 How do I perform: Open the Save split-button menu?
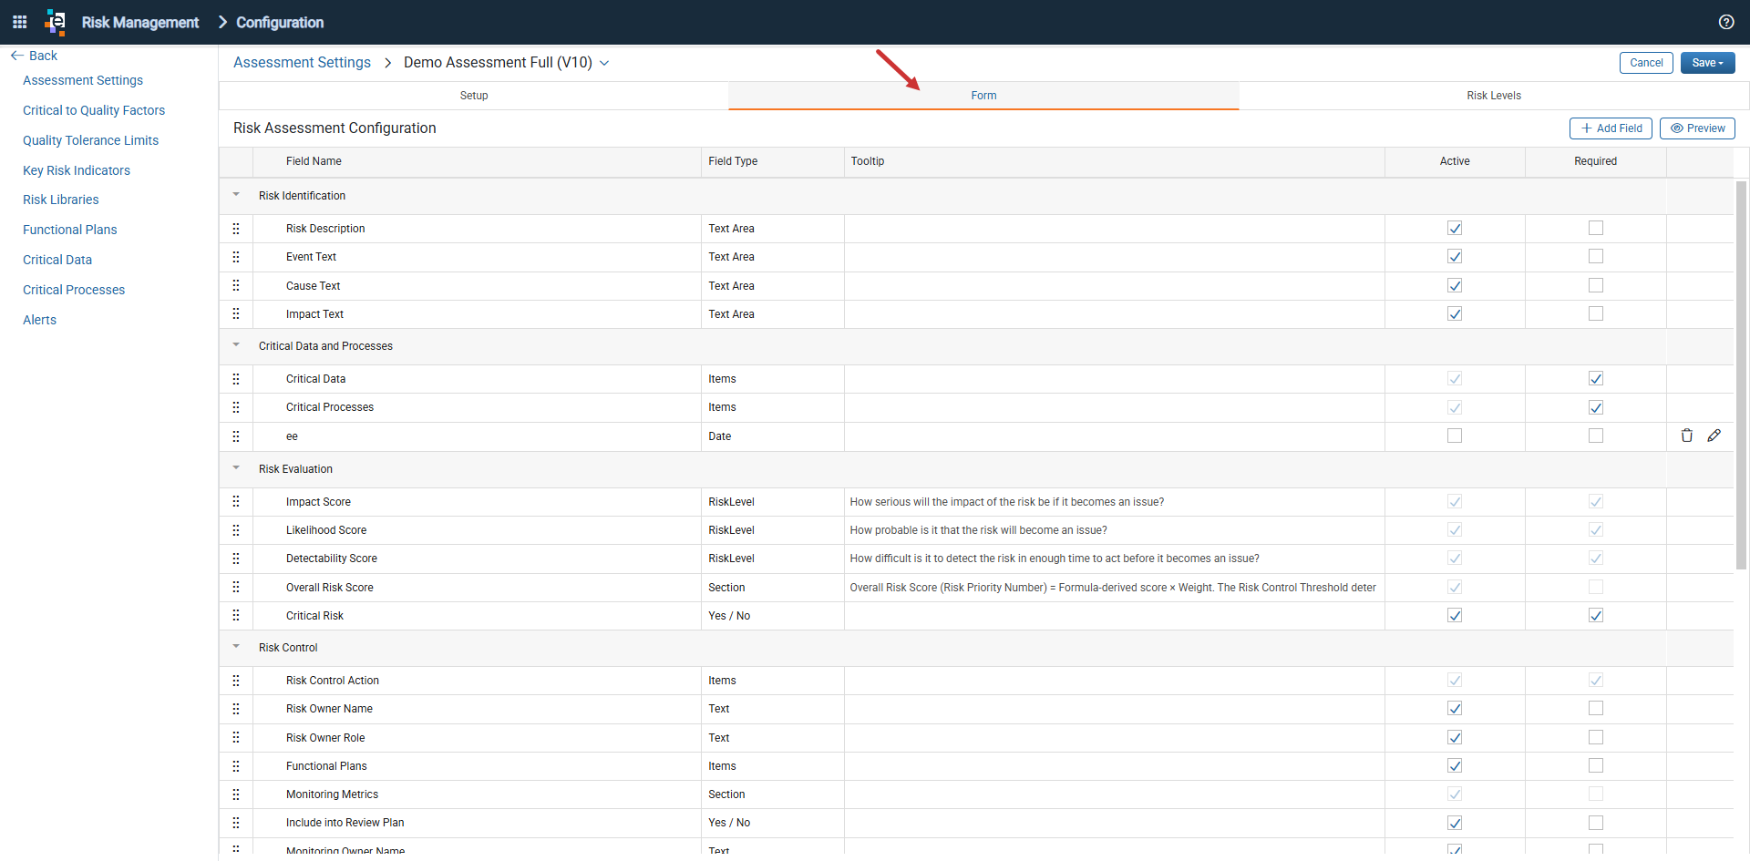pos(1707,63)
